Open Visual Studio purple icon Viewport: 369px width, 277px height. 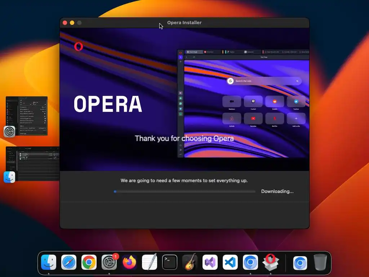click(210, 262)
